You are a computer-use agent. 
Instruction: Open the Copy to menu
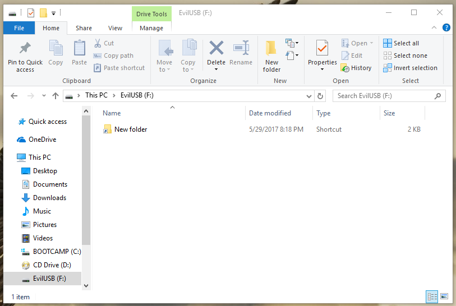[188, 56]
